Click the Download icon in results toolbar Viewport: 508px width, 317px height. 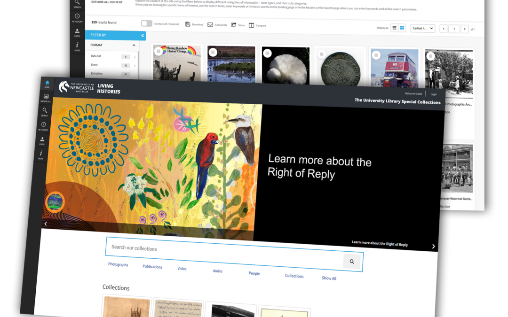pyautogui.click(x=188, y=24)
